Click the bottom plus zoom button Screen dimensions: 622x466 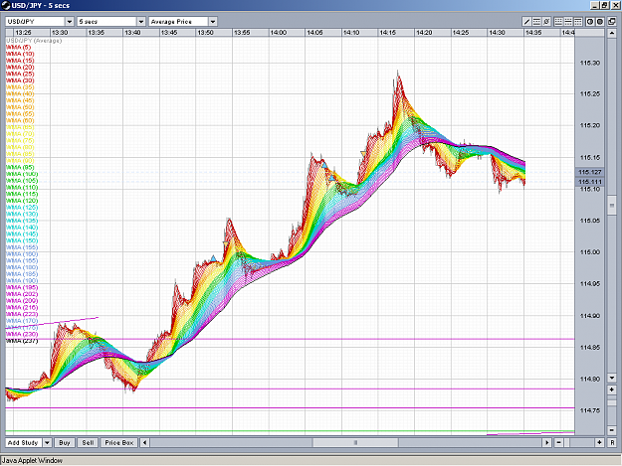(x=599, y=442)
